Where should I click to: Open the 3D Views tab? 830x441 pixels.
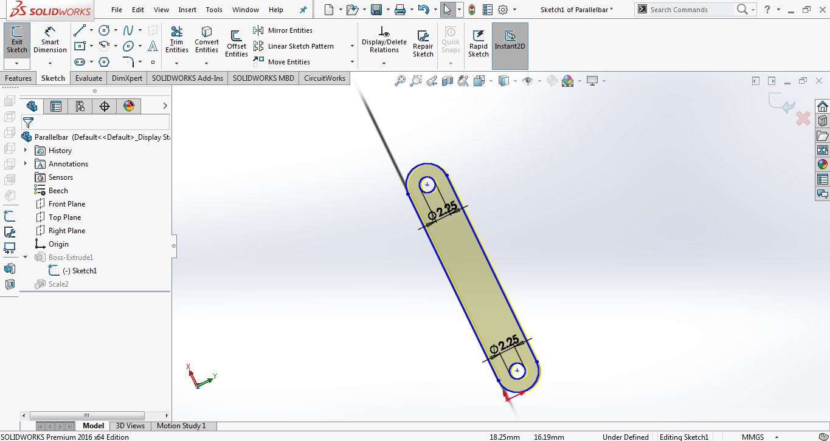point(130,426)
